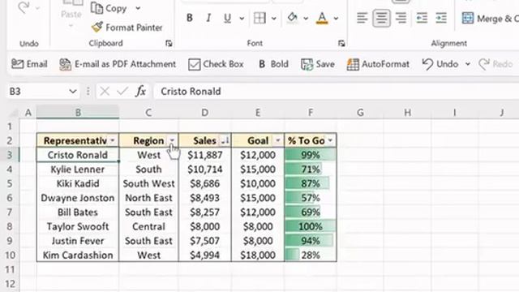Click the Fill Color bucket icon

pyautogui.click(x=292, y=18)
